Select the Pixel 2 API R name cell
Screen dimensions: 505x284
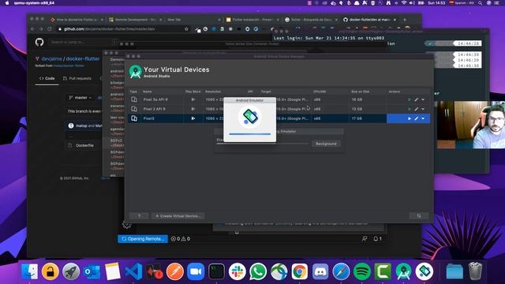point(155,109)
